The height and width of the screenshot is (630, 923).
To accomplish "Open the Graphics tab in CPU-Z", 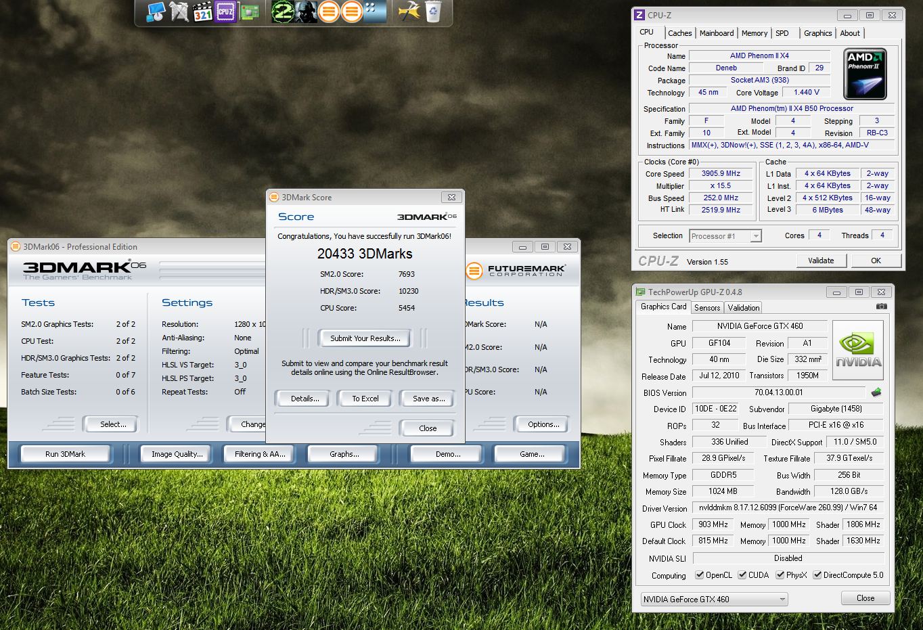I will (x=817, y=33).
